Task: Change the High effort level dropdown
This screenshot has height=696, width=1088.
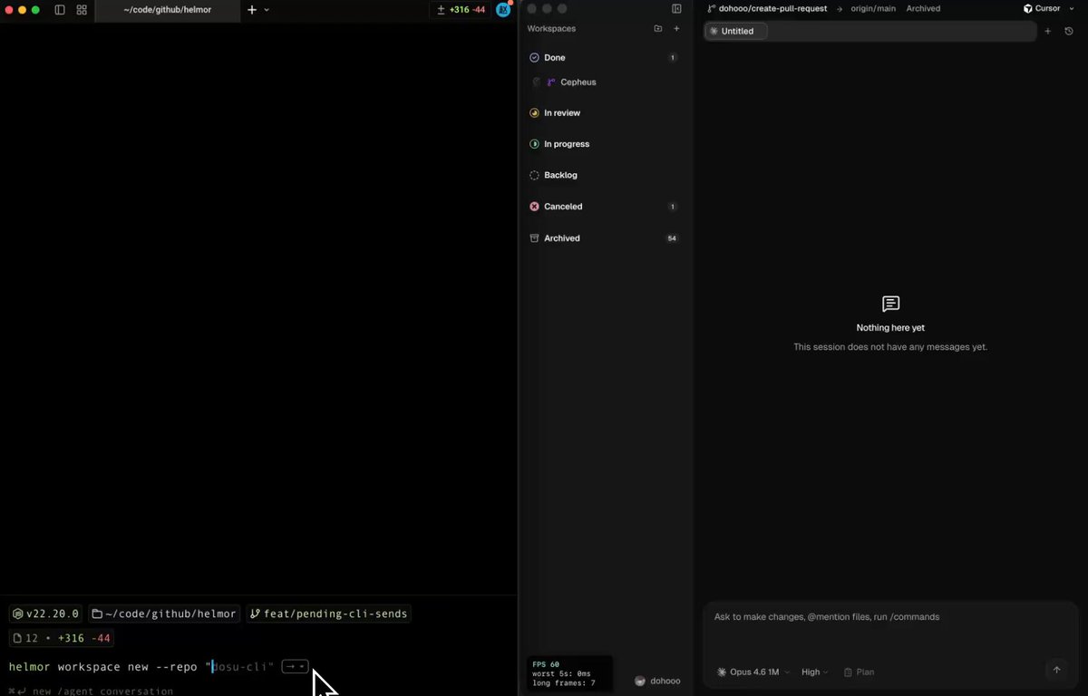Action: [814, 672]
